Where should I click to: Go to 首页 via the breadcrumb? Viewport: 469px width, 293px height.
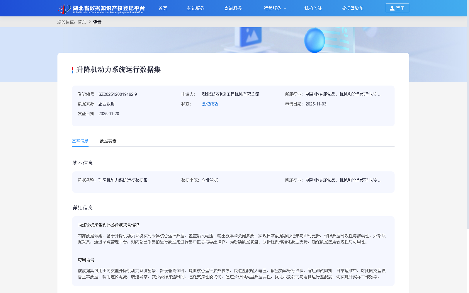click(82, 22)
